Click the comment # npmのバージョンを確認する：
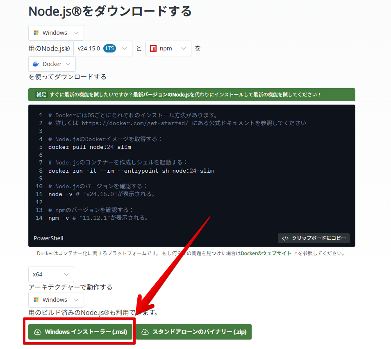 [x=91, y=210]
